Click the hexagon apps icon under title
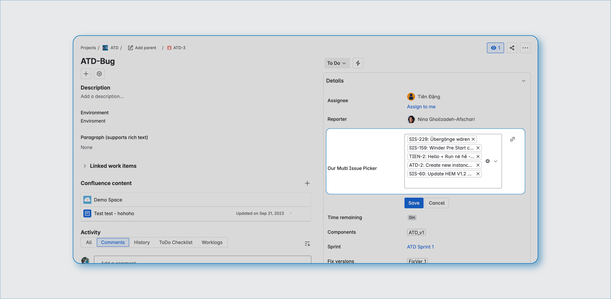 point(99,74)
